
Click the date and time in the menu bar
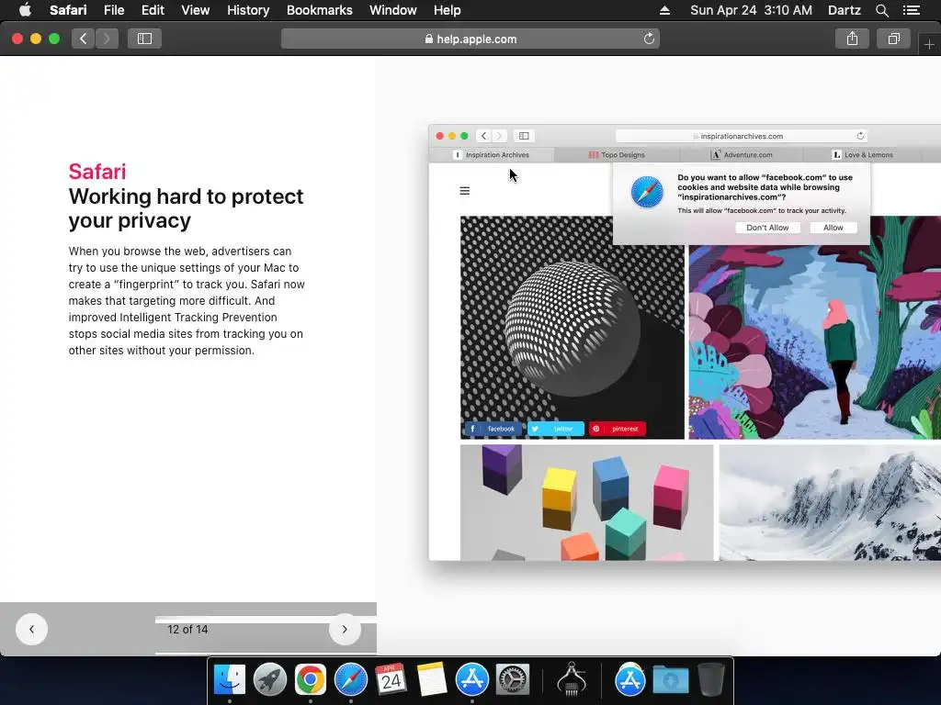[751, 10]
